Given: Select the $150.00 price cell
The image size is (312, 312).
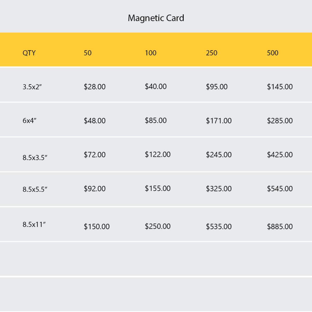Looking at the screenshot, I should click(97, 226).
